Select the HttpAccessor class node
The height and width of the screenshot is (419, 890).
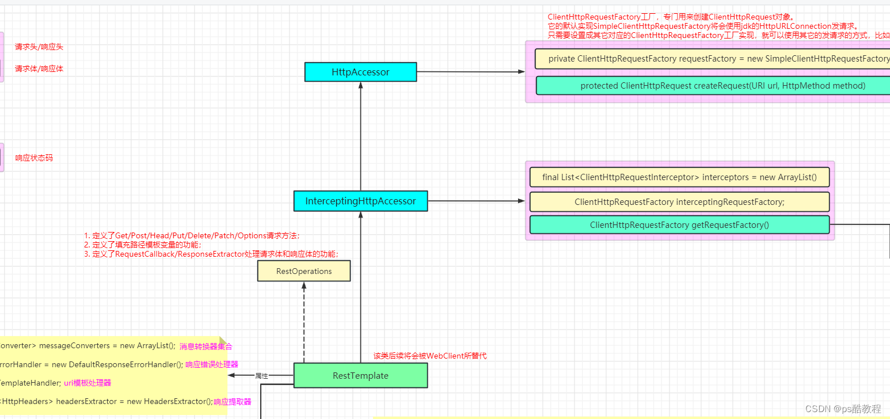pyautogui.click(x=360, y=71)
